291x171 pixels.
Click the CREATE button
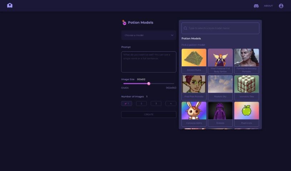coord(149,114)
